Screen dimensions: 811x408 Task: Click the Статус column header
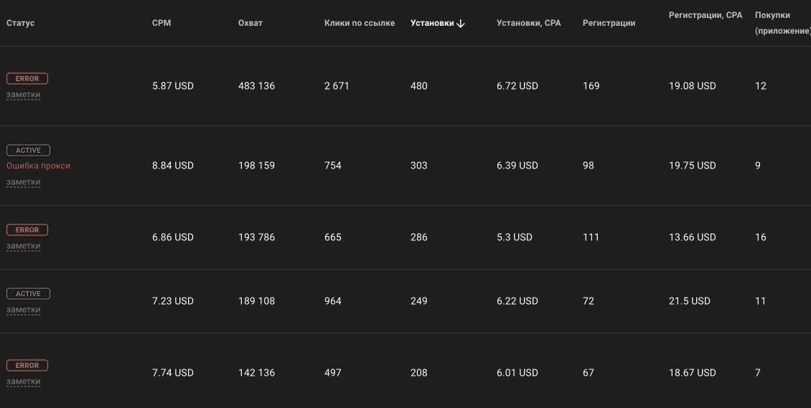pos(20,23)
